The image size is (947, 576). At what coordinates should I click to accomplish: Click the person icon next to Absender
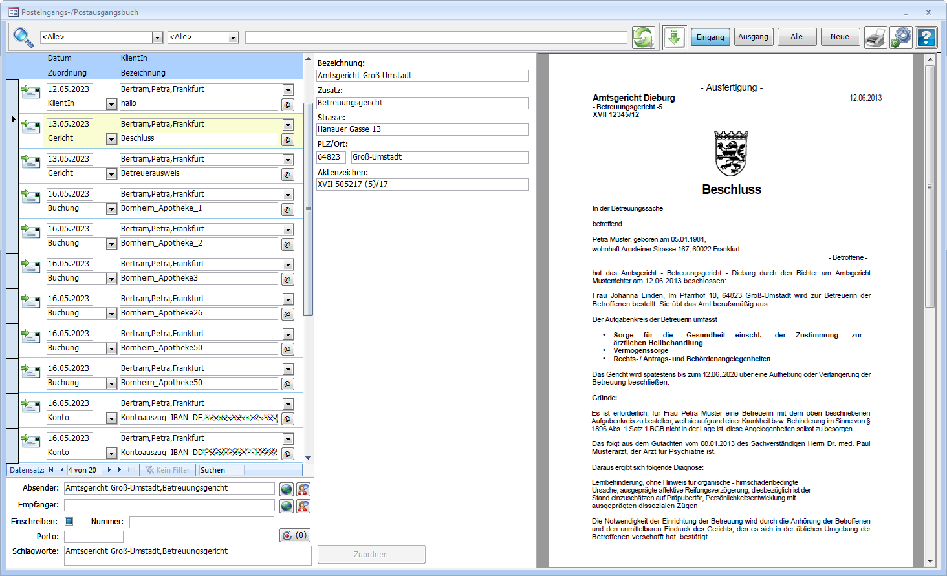coord(303,489)
